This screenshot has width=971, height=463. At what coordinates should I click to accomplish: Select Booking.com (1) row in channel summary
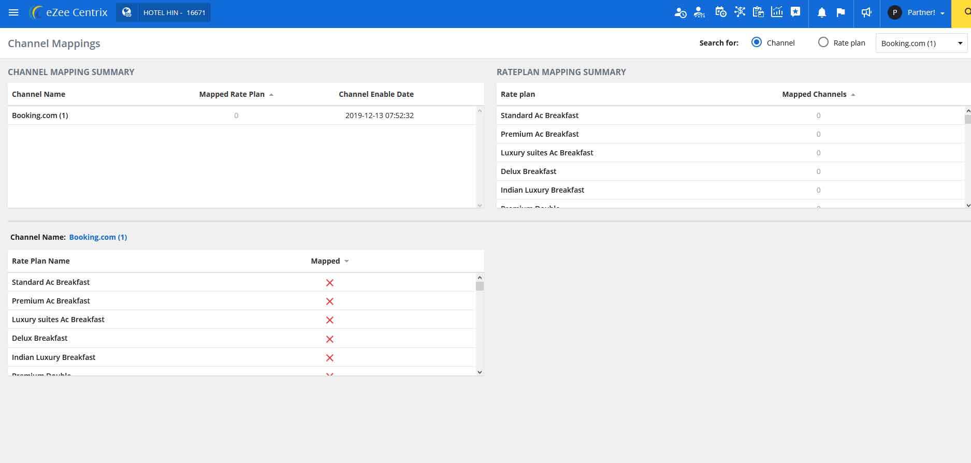pyautogui.click(x=242, y=115)
